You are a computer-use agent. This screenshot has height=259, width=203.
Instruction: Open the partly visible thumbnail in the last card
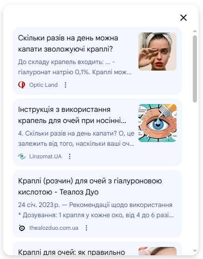(x=157, y=251)
